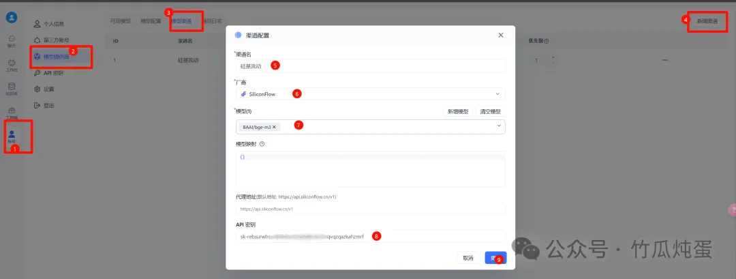The height and width of the screenshot is (279, 736).
Task: Open the 厂商 SiliconFlow dropdown
Action: pos(370,94)
